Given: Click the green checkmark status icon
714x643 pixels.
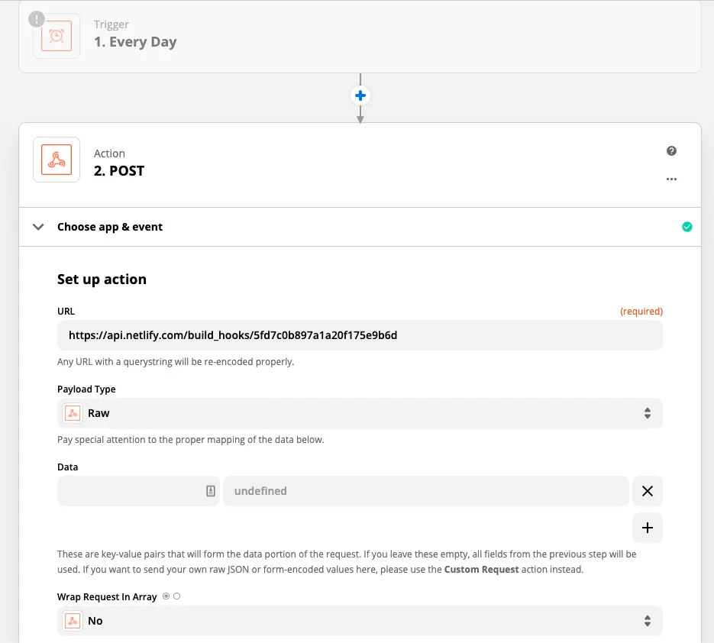Looking at the screenshot, I should point(687,227).
